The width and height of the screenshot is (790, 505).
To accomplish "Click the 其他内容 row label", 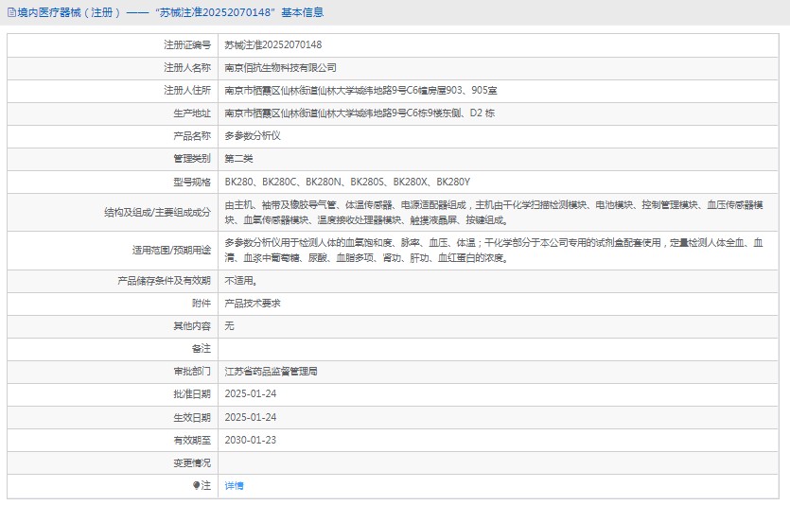I will pyautogui.click(x=192, y=325).
